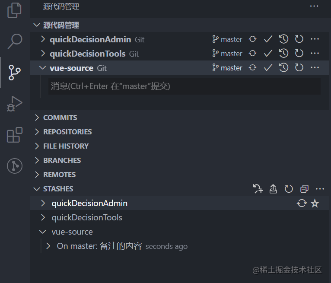The height and width of the screenshot is (283, 331).
Task: Refresh the quickDecisionTools repository
Action: coord(299,54)
